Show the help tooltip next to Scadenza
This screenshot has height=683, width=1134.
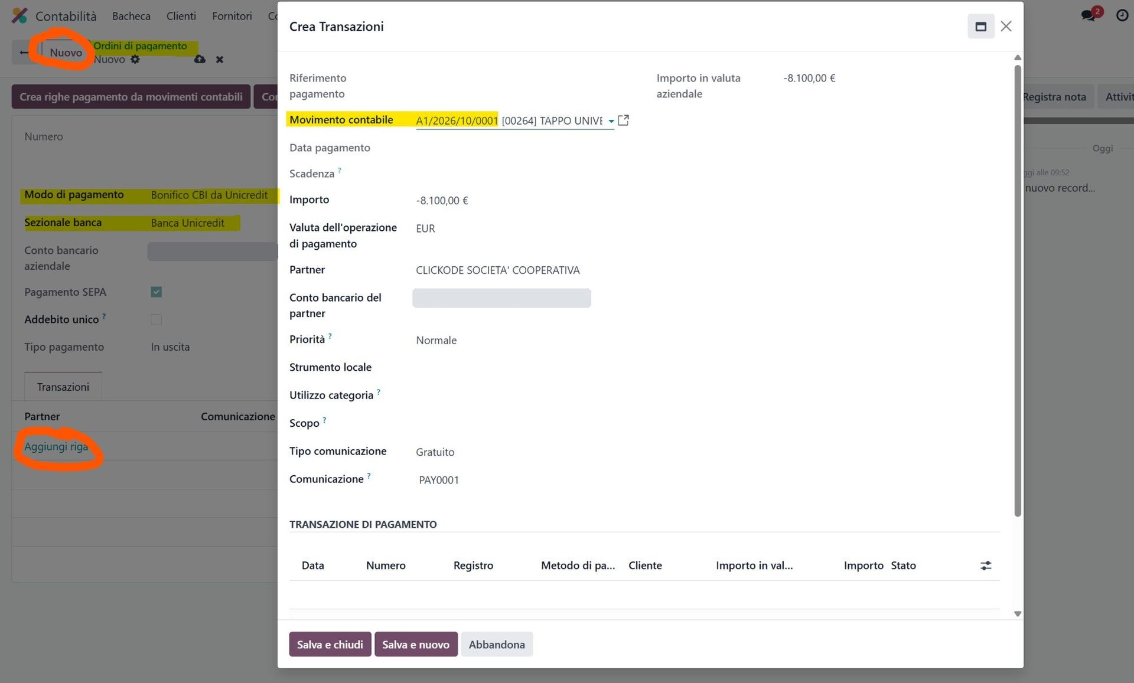coord(340,170)
